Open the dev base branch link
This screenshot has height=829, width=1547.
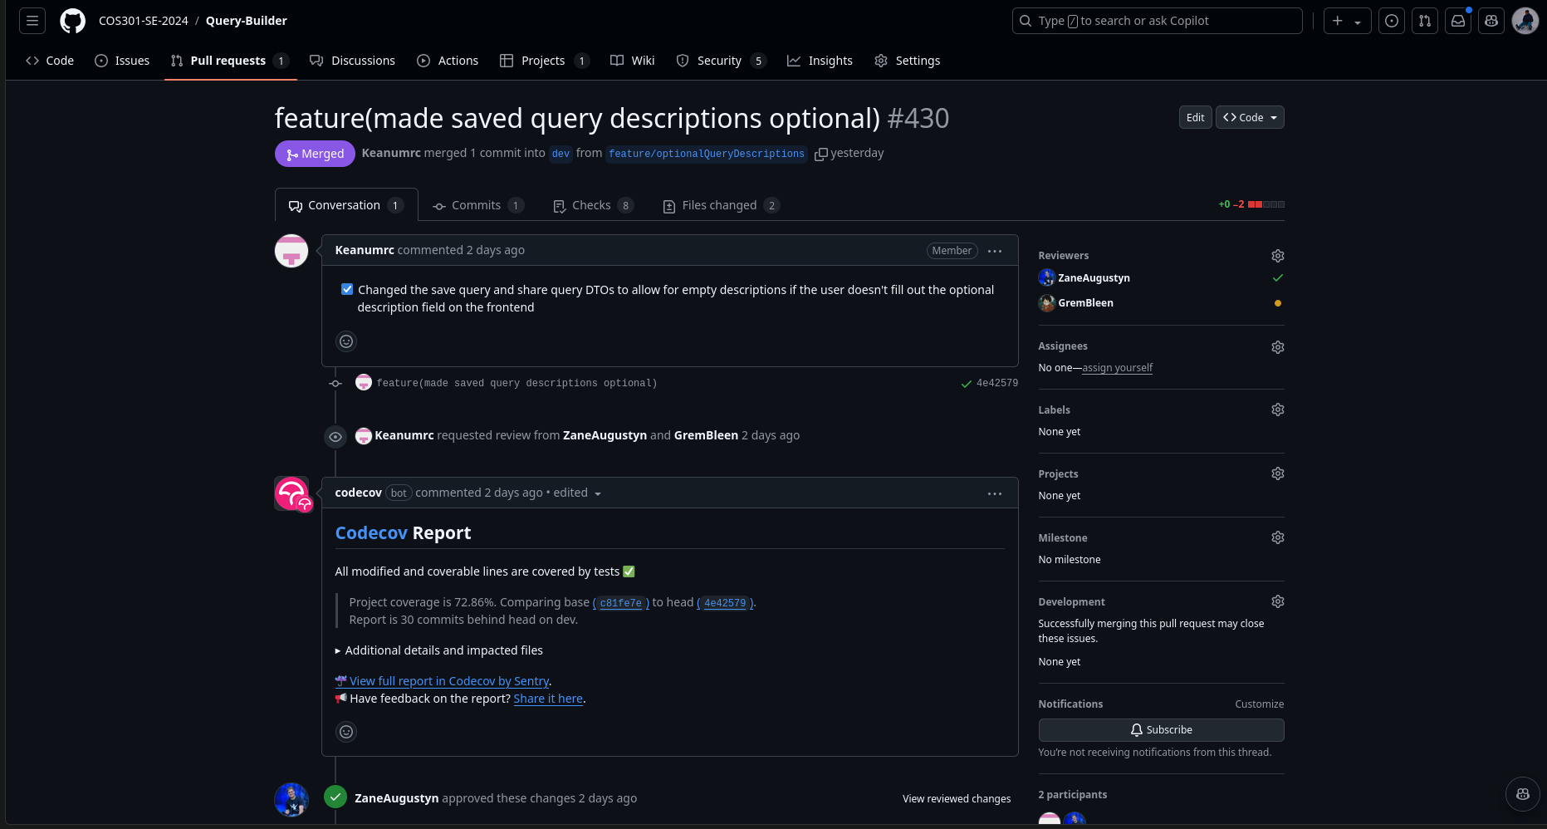point(561,154)
